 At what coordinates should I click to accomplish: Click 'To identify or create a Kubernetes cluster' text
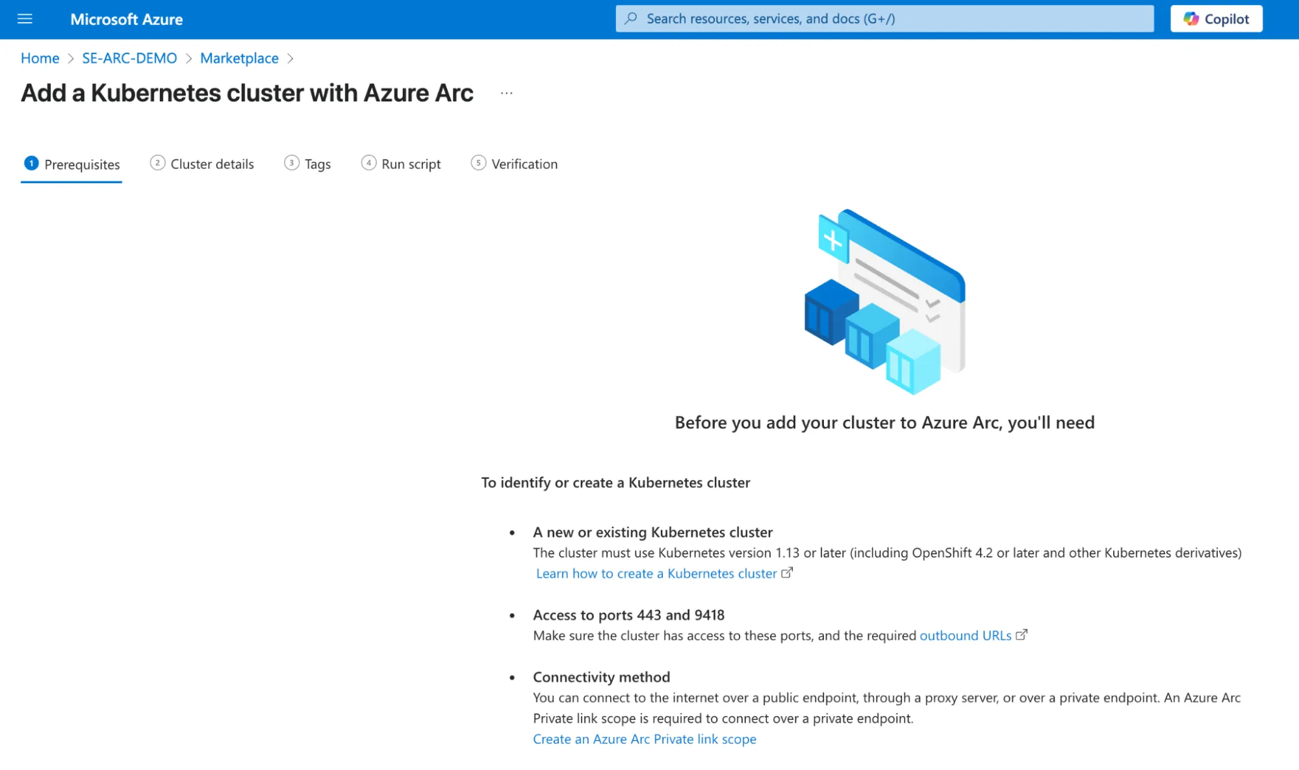pyautogui.click(x=615, y=482)
